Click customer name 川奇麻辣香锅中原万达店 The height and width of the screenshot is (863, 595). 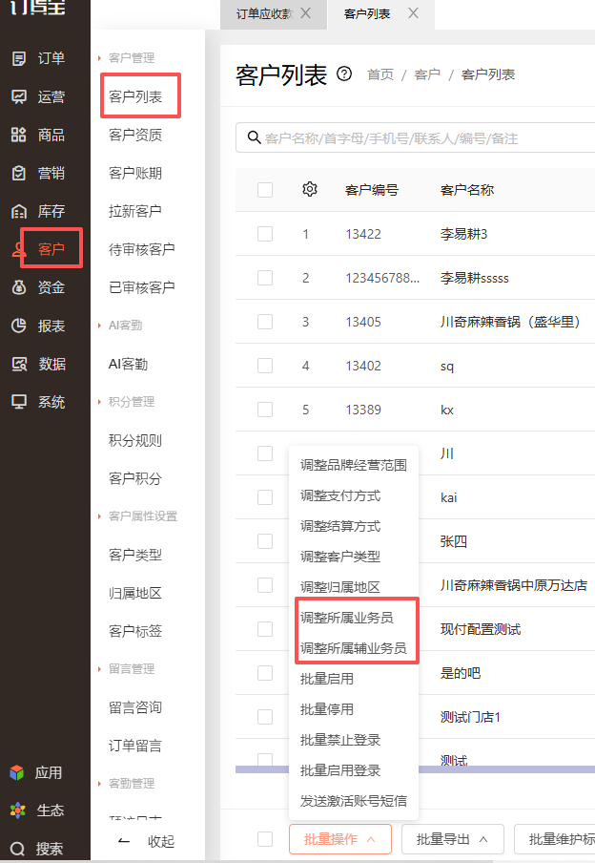514,585
